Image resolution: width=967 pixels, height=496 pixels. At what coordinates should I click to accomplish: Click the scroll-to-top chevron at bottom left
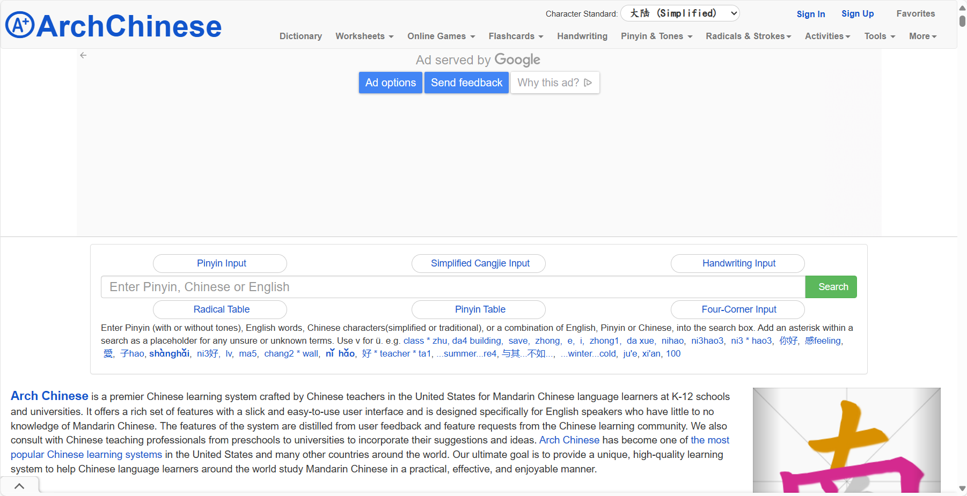[19, 486]
